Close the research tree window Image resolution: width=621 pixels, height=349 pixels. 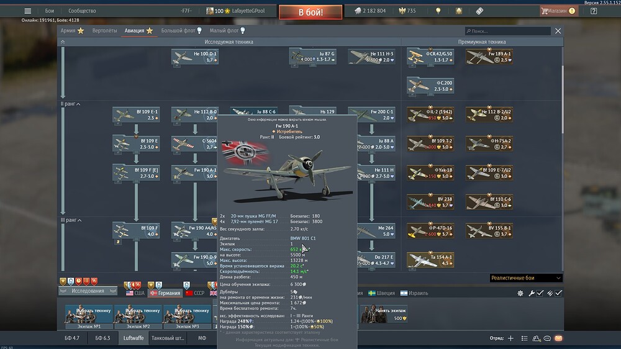558,31
